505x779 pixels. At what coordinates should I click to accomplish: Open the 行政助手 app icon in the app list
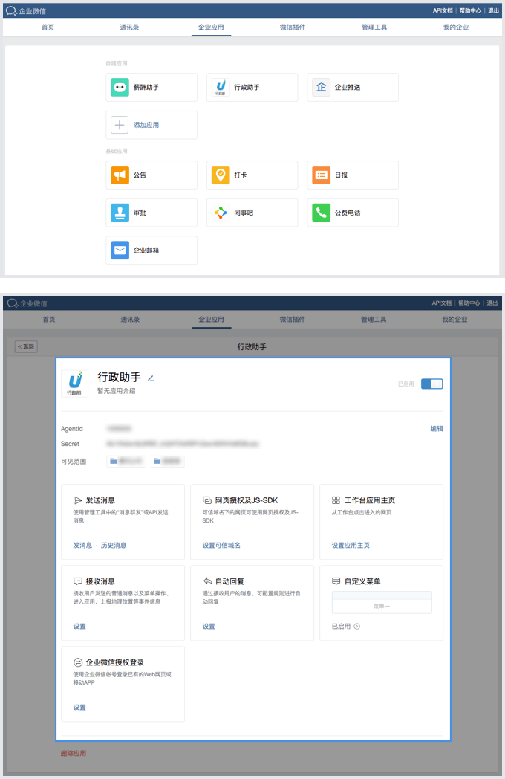(221, 88)
